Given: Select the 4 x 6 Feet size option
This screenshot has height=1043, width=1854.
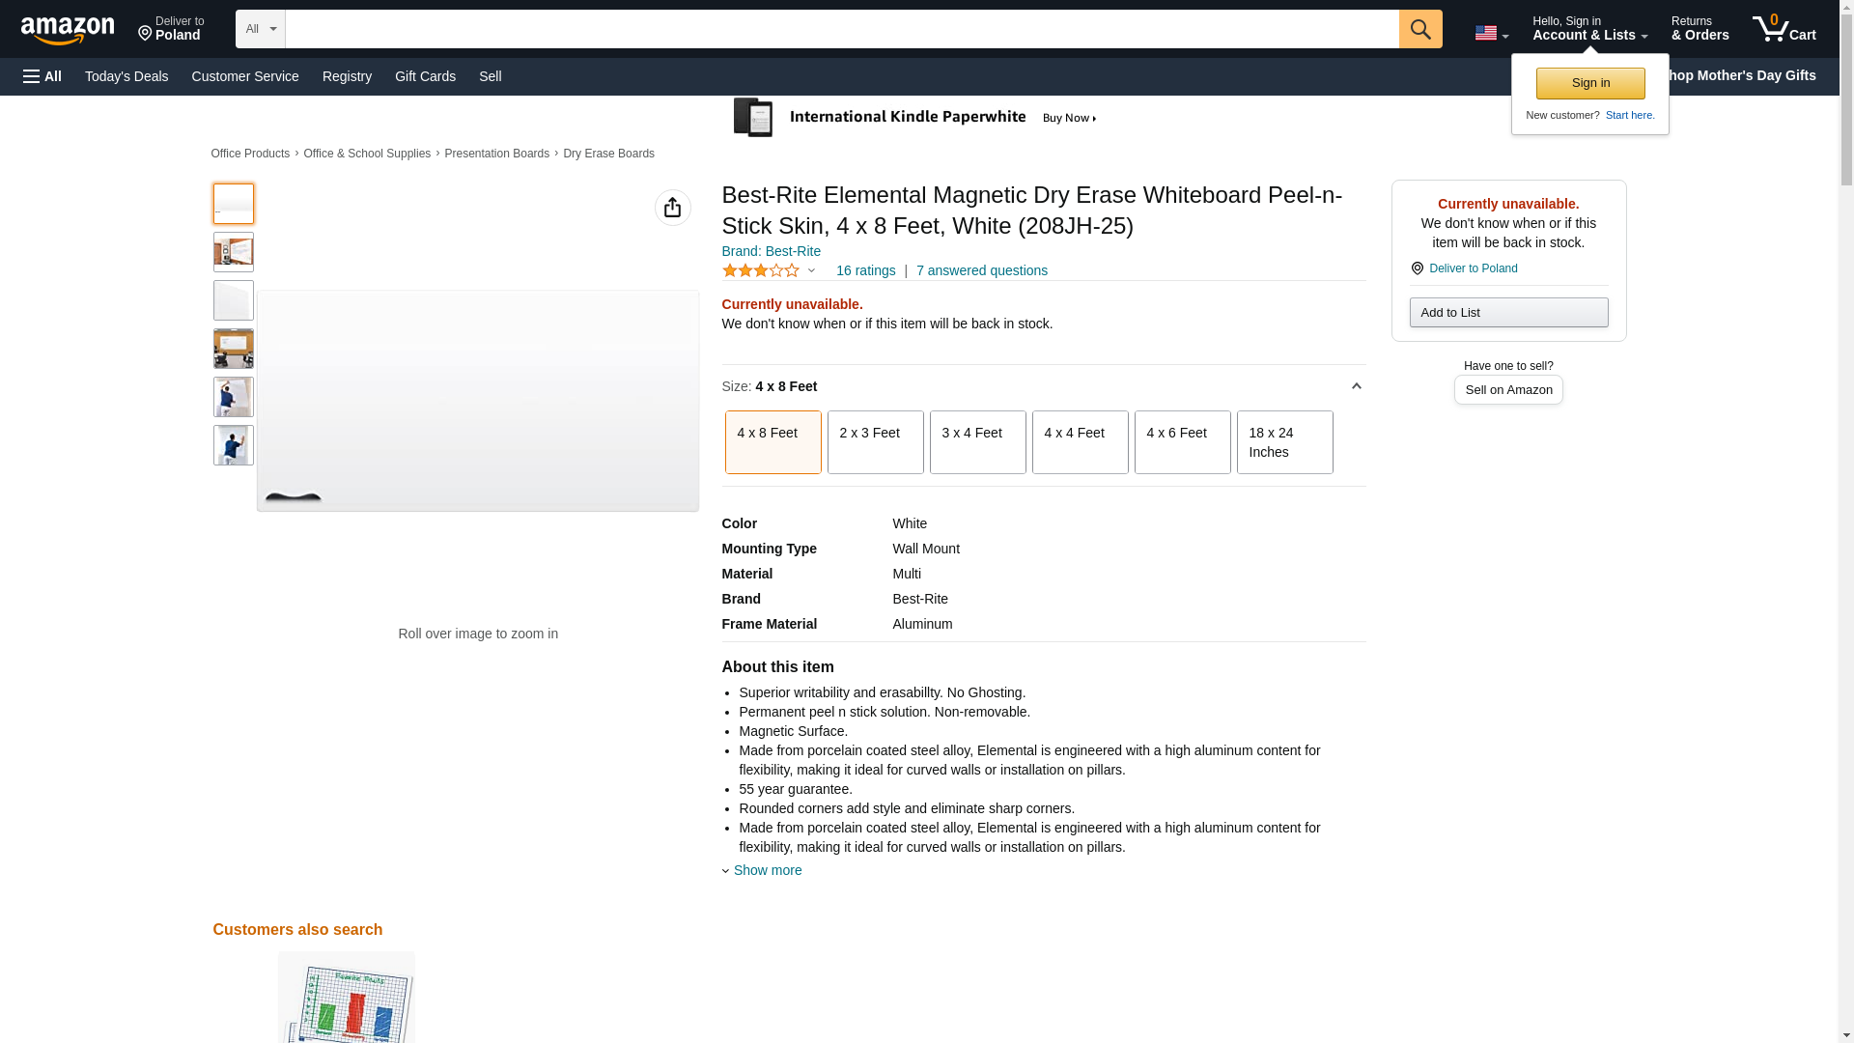Looking at the screenshot, I should [x=1182, y=442].
